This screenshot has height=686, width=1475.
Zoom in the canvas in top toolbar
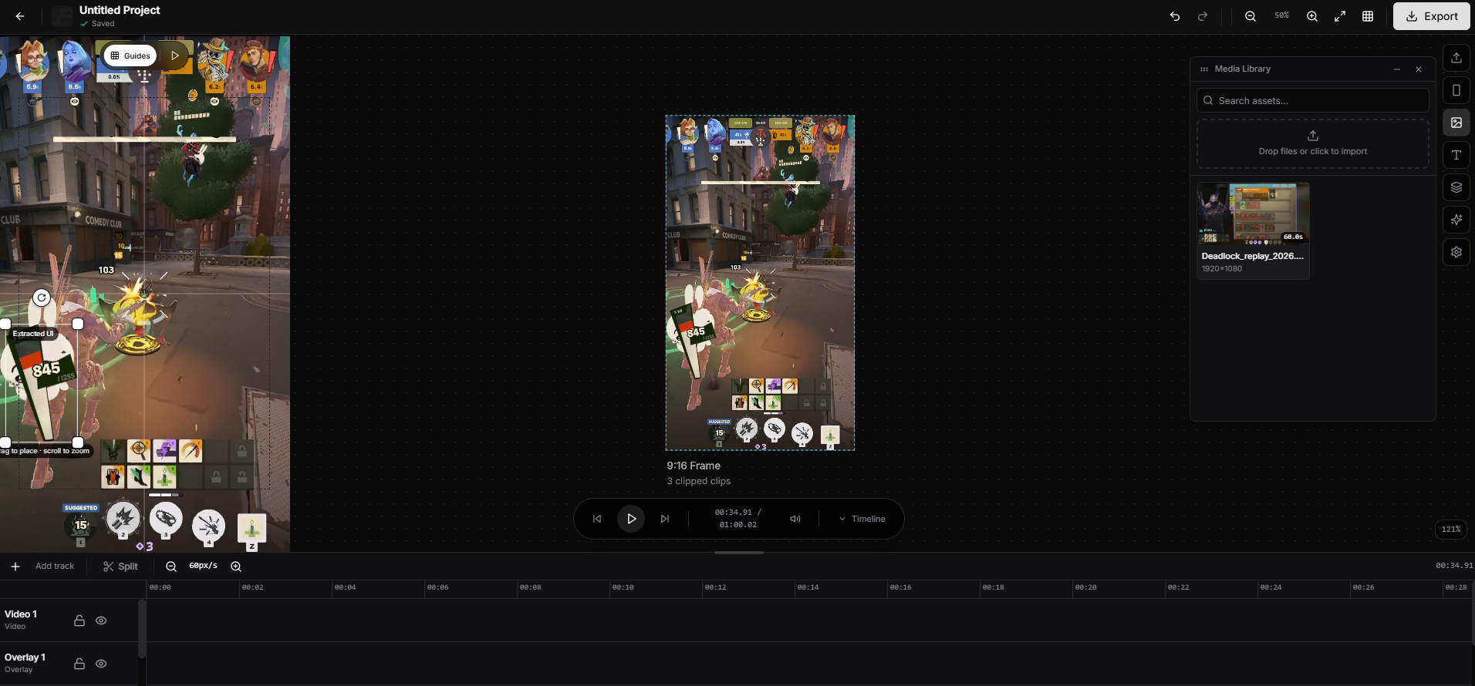click(x=1312, y=16)
